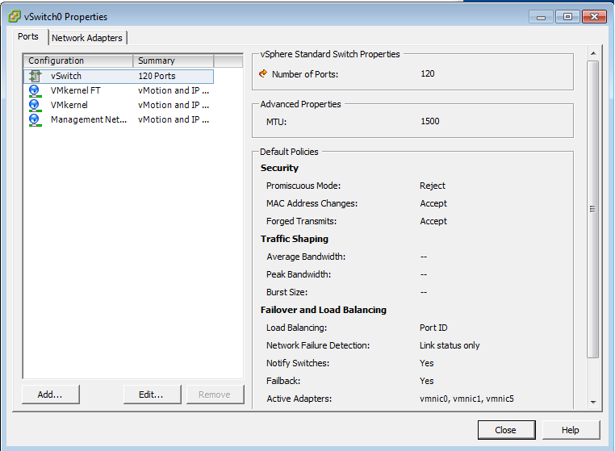
Task: Switch to the Ports tab
Action: click(x=28, y=36)
